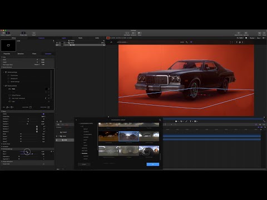Open the Render dropdown above the canvas
267x200 pixels.
[253, 38]
